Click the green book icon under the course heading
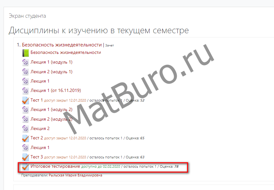The width and height of the screenshot is (274, 190). (x=26, y=53)
